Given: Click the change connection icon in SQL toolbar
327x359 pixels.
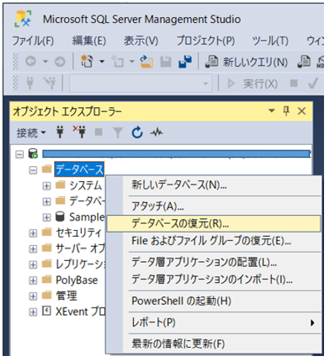Looking at the screenshot, I should tap(50, 83).
